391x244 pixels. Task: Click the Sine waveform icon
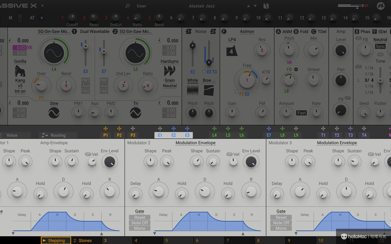(x=54, y=113)
